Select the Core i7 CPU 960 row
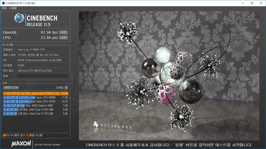 click(36, 109)
